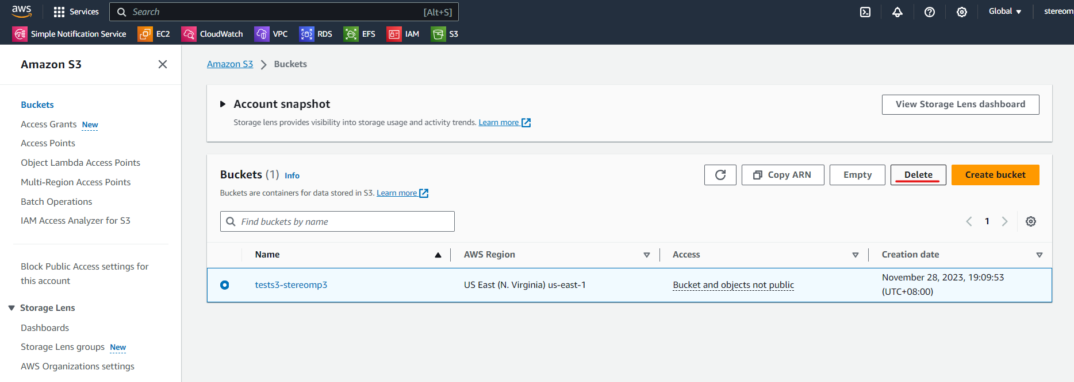
Task: Open the EC2 service shortcut icon
Action: (x=145, y=34)
